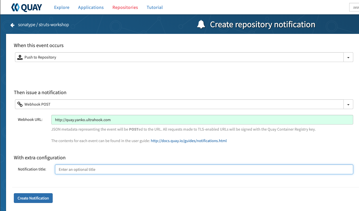359x211 pixels.
Task: Click into the Webhook URL field
Action: tap(202, 120)
